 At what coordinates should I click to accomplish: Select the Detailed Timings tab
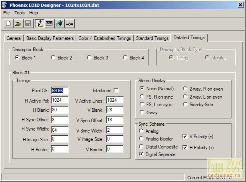189,38
